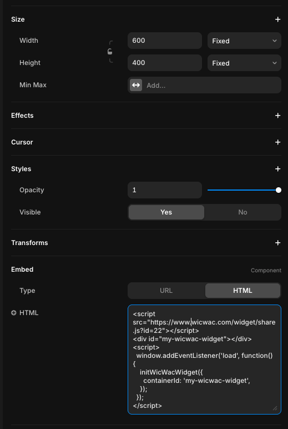Click the Size section heading
The width and height of the screenshot is (288, 429).
(x=18, y=19)
